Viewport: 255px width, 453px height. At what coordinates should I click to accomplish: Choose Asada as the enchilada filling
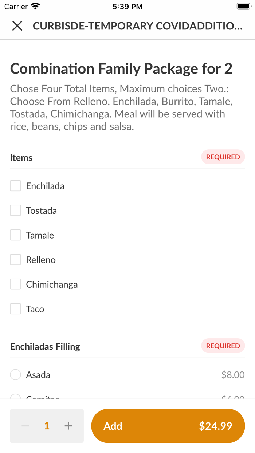coord(15,374)
